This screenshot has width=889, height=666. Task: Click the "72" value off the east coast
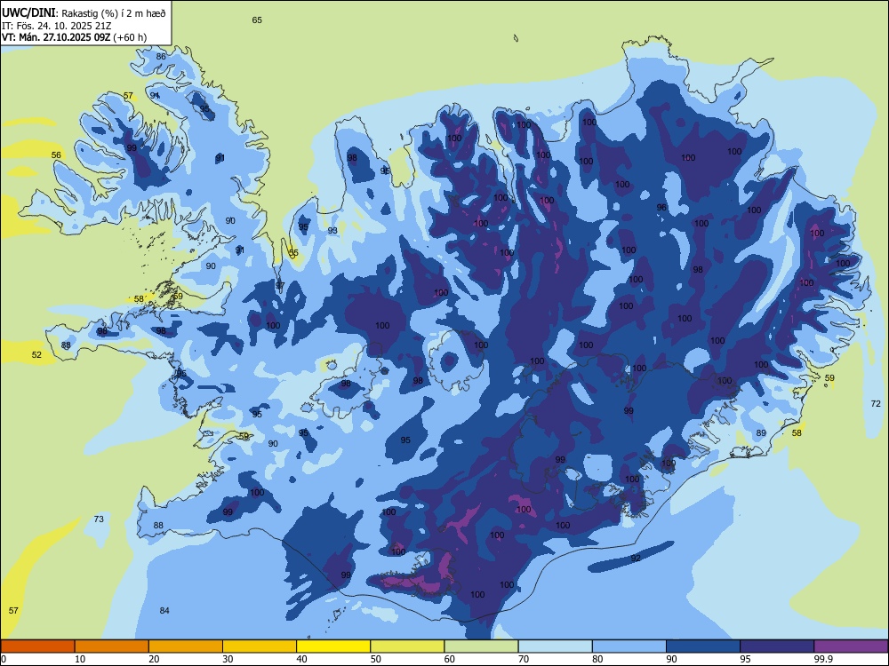[x=876, y=404]
